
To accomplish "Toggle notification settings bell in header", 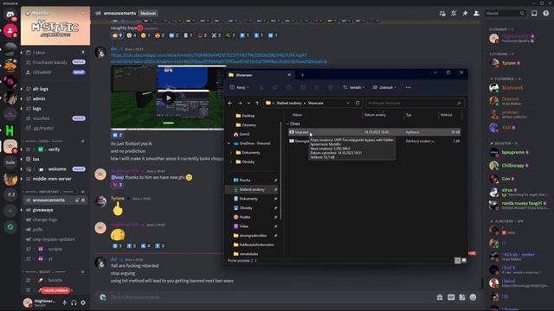I will pos(454,14).
